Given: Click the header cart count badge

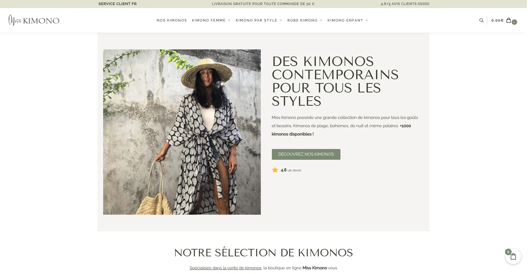Looking at the screenshot, I should pos(514,22).
